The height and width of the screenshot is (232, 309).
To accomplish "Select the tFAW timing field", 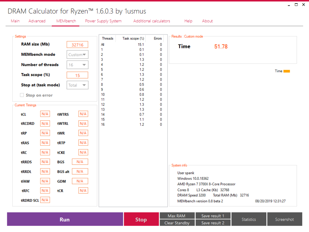I will [x=45, y=181].
